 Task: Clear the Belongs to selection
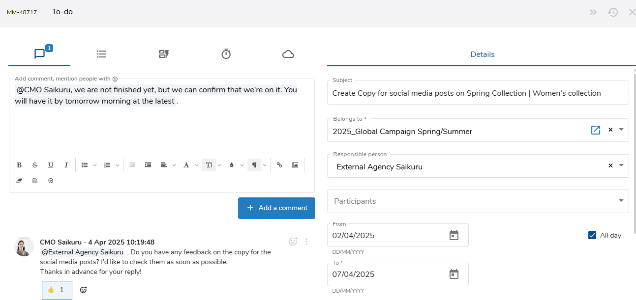[x=610, y=130]
